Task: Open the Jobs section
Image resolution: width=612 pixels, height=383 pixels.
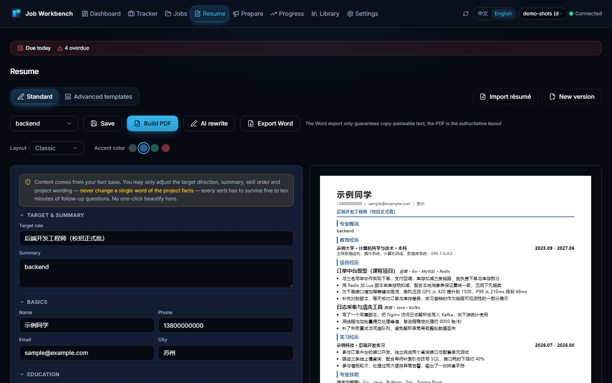Action: click(176, 14)
